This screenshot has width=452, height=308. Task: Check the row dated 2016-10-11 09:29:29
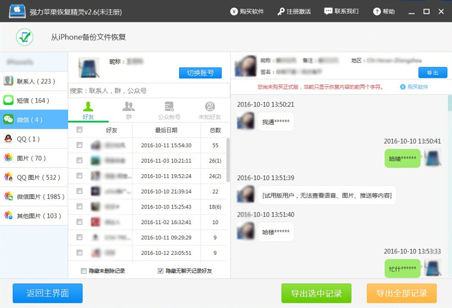point(79,237)
